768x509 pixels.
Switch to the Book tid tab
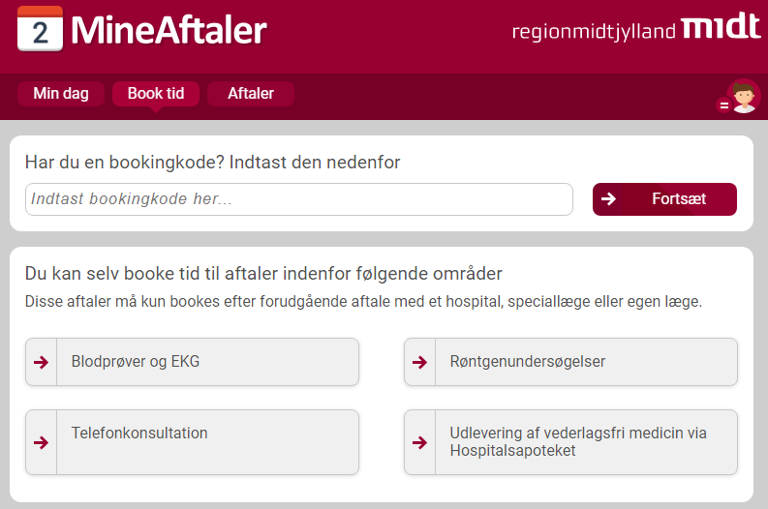(156, 94)
